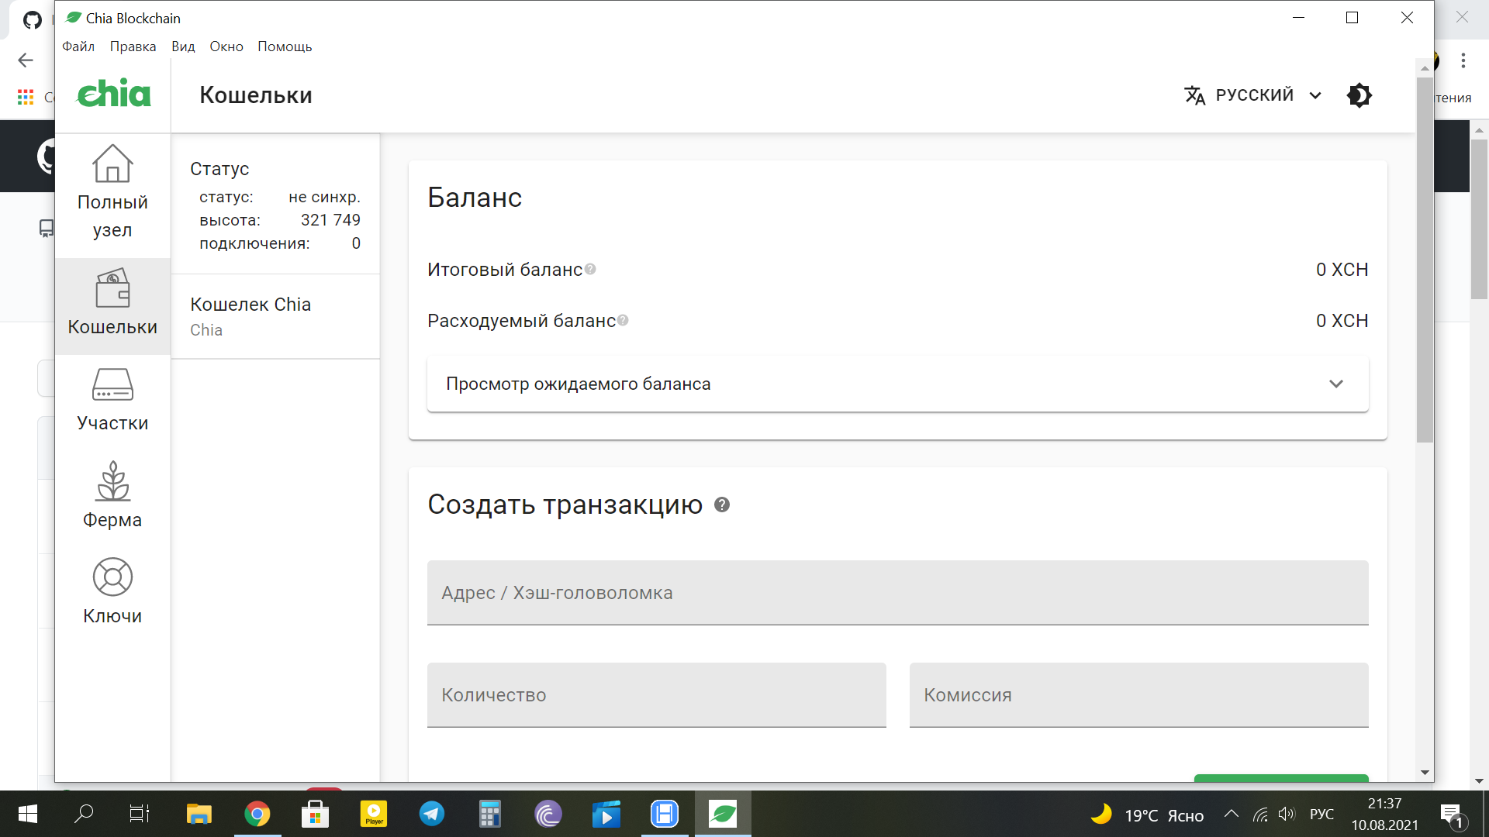Screen dimensions: 1489x837
Task: Focus the Количество amount field
Action: coord(656,695)
